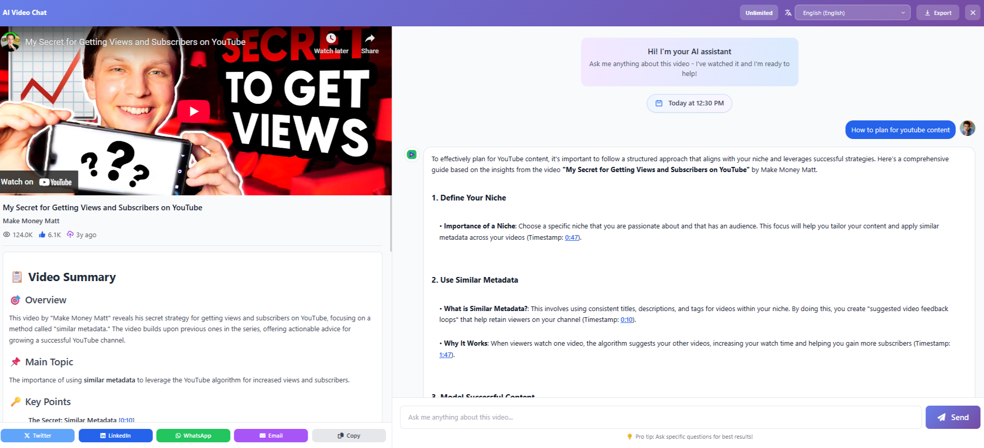This screenshot has height=448, width=984.
Task: Close the AI Video Chat panel
Action: coord(973,13)
